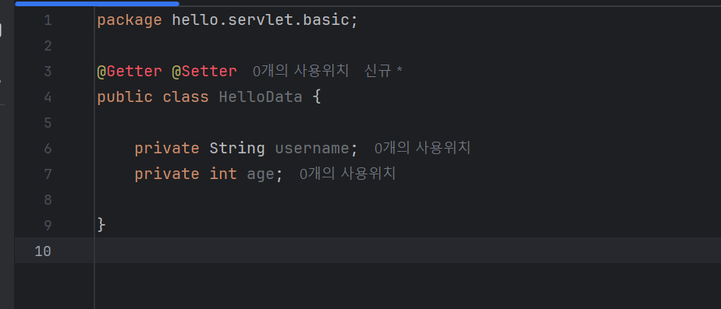721x309 pixels.
Task: Click the opening brace after HelloData
Action: 316,97
